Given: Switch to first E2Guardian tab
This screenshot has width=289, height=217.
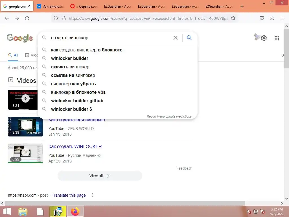Looking at the screenshot, I should click(x=118, y=6).
